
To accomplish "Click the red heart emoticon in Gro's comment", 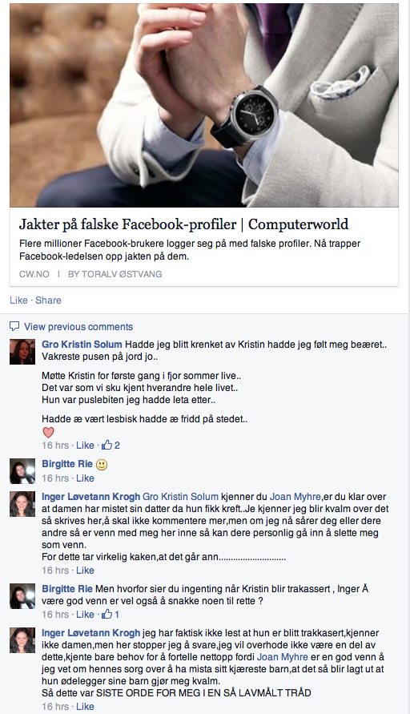I will (48, 432).
